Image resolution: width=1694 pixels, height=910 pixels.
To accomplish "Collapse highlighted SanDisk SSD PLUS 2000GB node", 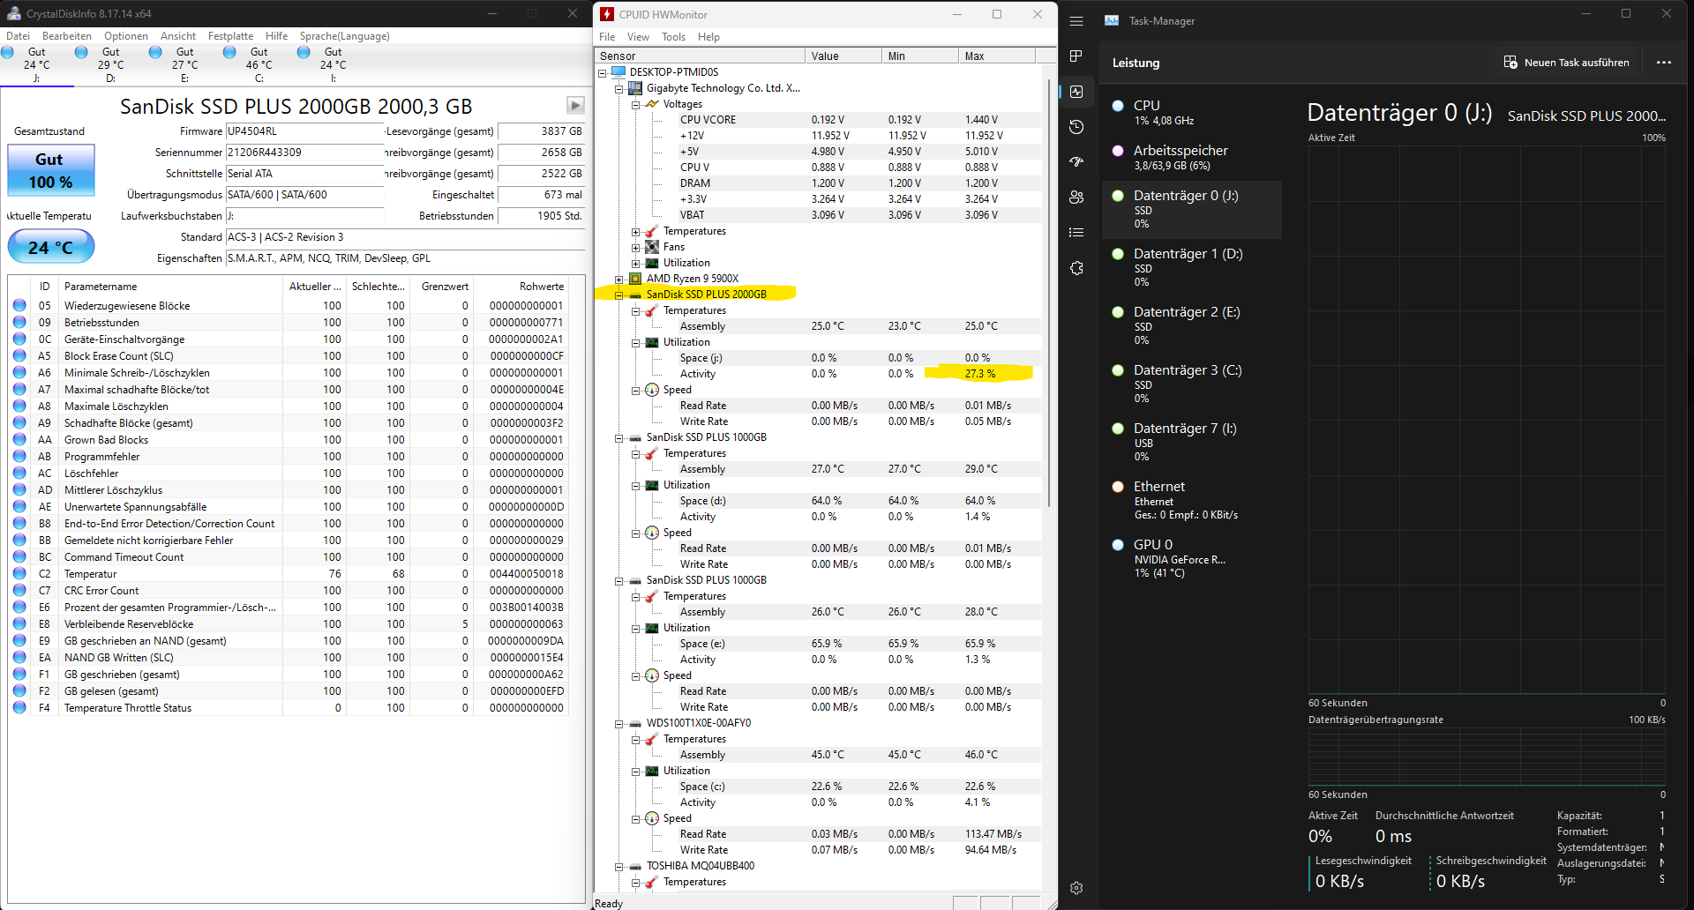I will tap(619, 295).
